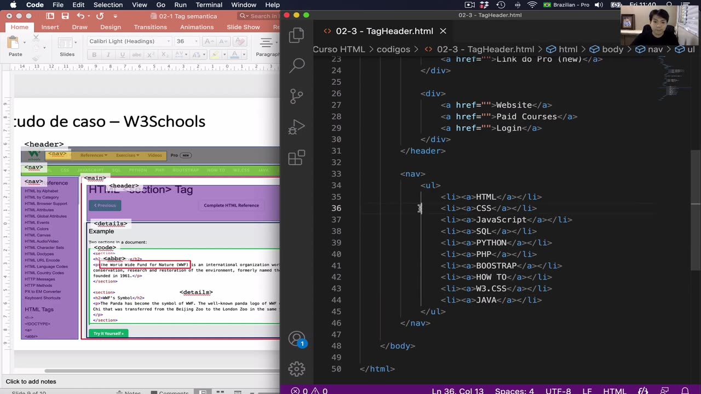Open the Run menu
This screenshot has width=701, height=394.
pyautogui.click(x=180, y=5)
